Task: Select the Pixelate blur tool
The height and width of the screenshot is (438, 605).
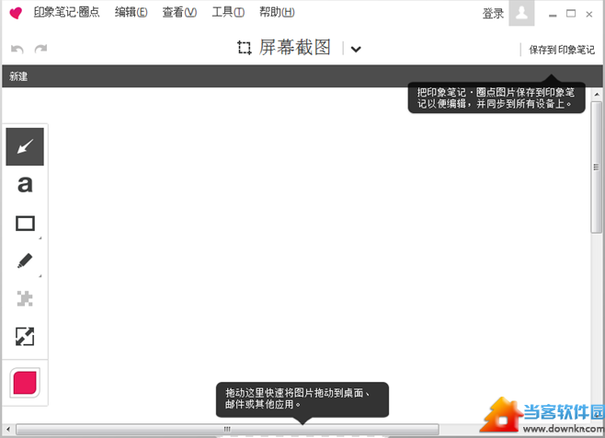Action: [25, 298]
